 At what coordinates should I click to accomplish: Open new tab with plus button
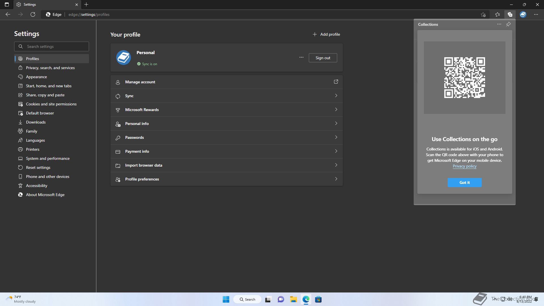tap(86, 5)
